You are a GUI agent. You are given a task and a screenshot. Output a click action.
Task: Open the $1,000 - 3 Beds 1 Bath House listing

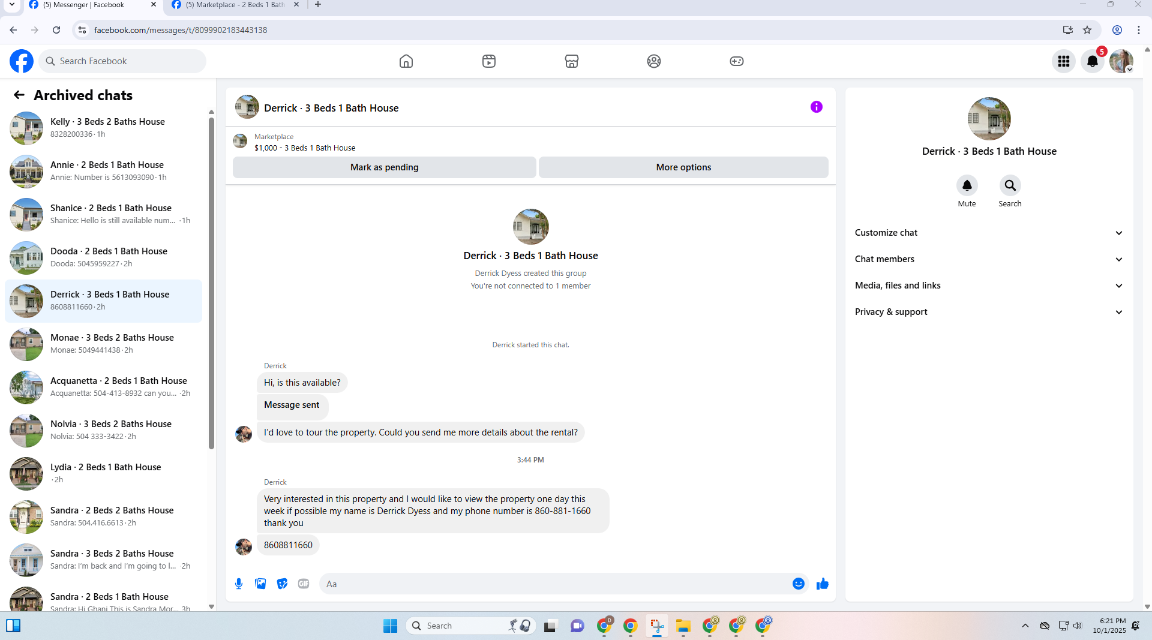pos(305,148)
